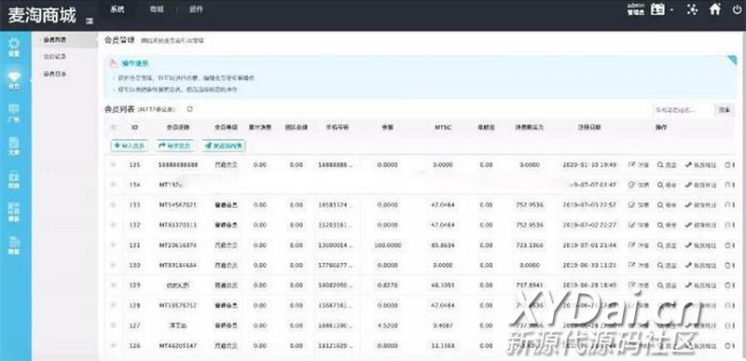Image resolution: width=746 pixels, height=361 pixels.
Task: Delete member ID 133 with the trash icon
Action: click(x=728, y=205)
